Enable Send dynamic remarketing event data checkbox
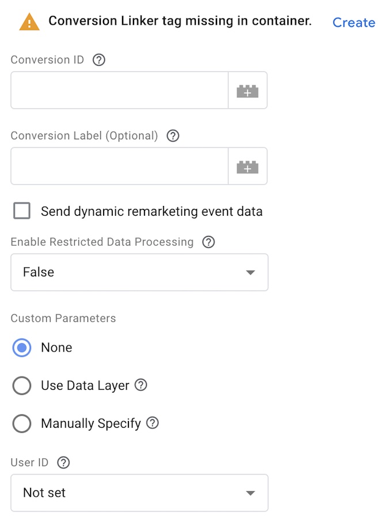The height and width of the screenshot is (518, 391). point(22,211)
